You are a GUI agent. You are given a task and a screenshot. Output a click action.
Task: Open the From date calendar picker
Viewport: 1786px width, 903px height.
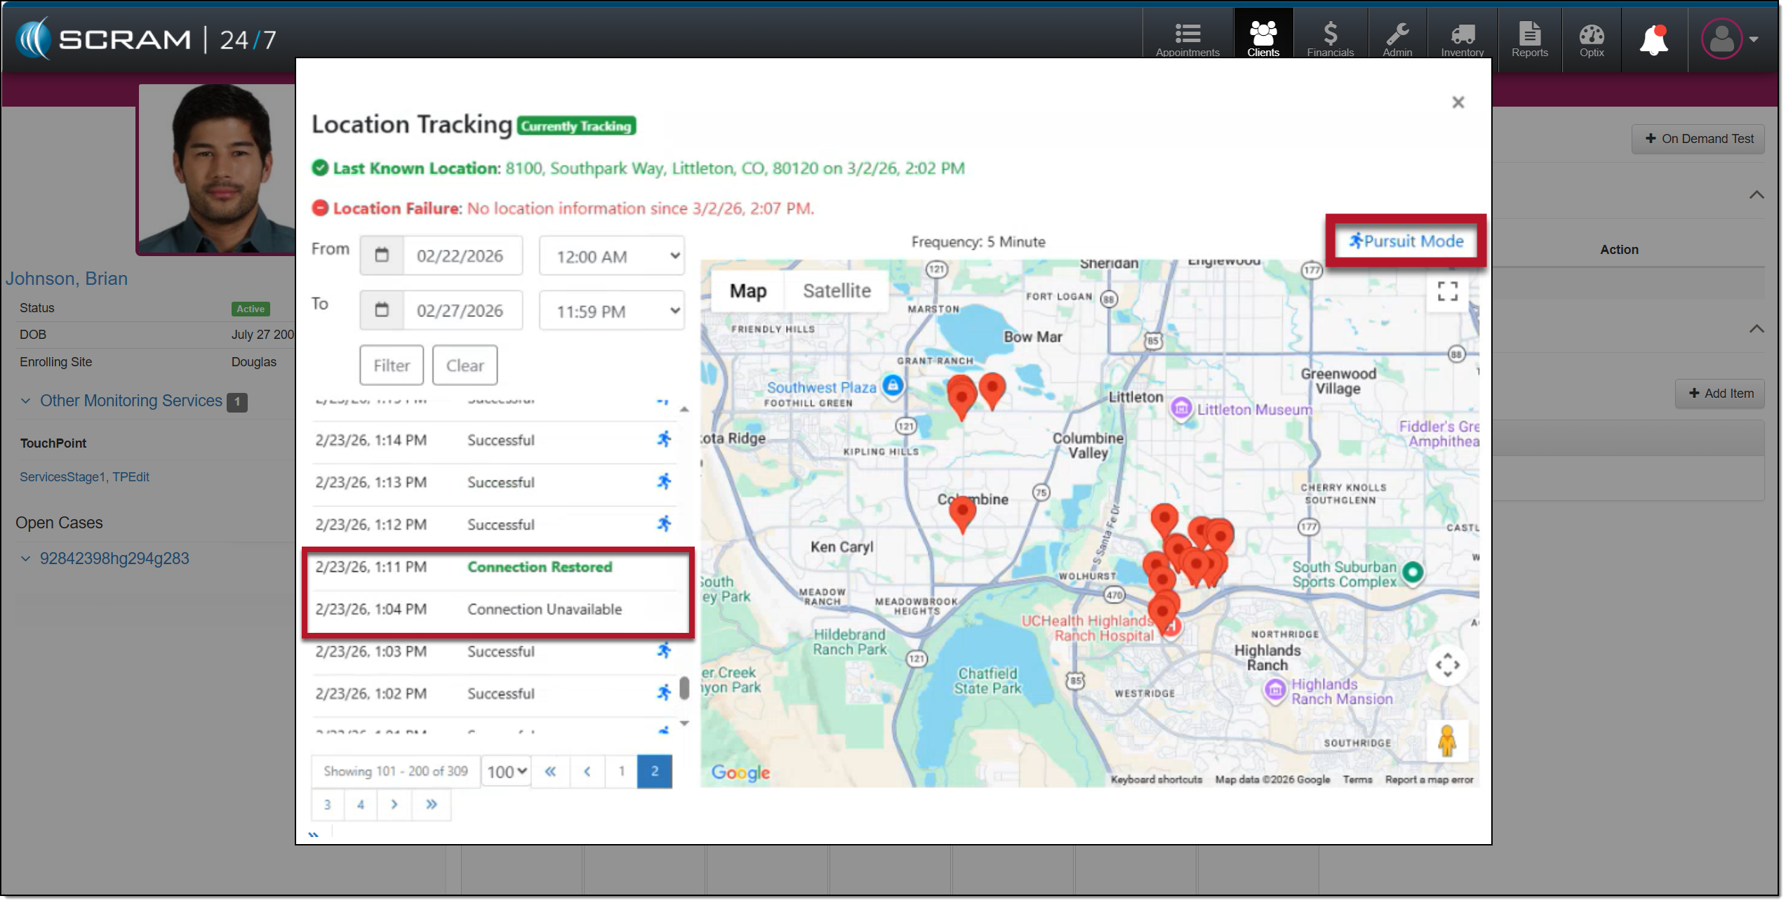[x=382, y=256]
